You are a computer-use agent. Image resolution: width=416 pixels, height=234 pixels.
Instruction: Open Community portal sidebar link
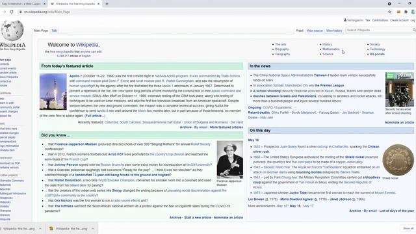pos(10,107)
